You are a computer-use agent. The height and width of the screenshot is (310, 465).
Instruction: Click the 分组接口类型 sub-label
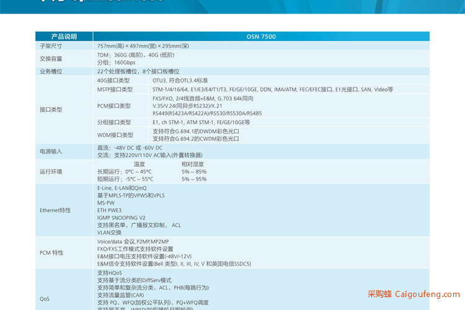114,122
